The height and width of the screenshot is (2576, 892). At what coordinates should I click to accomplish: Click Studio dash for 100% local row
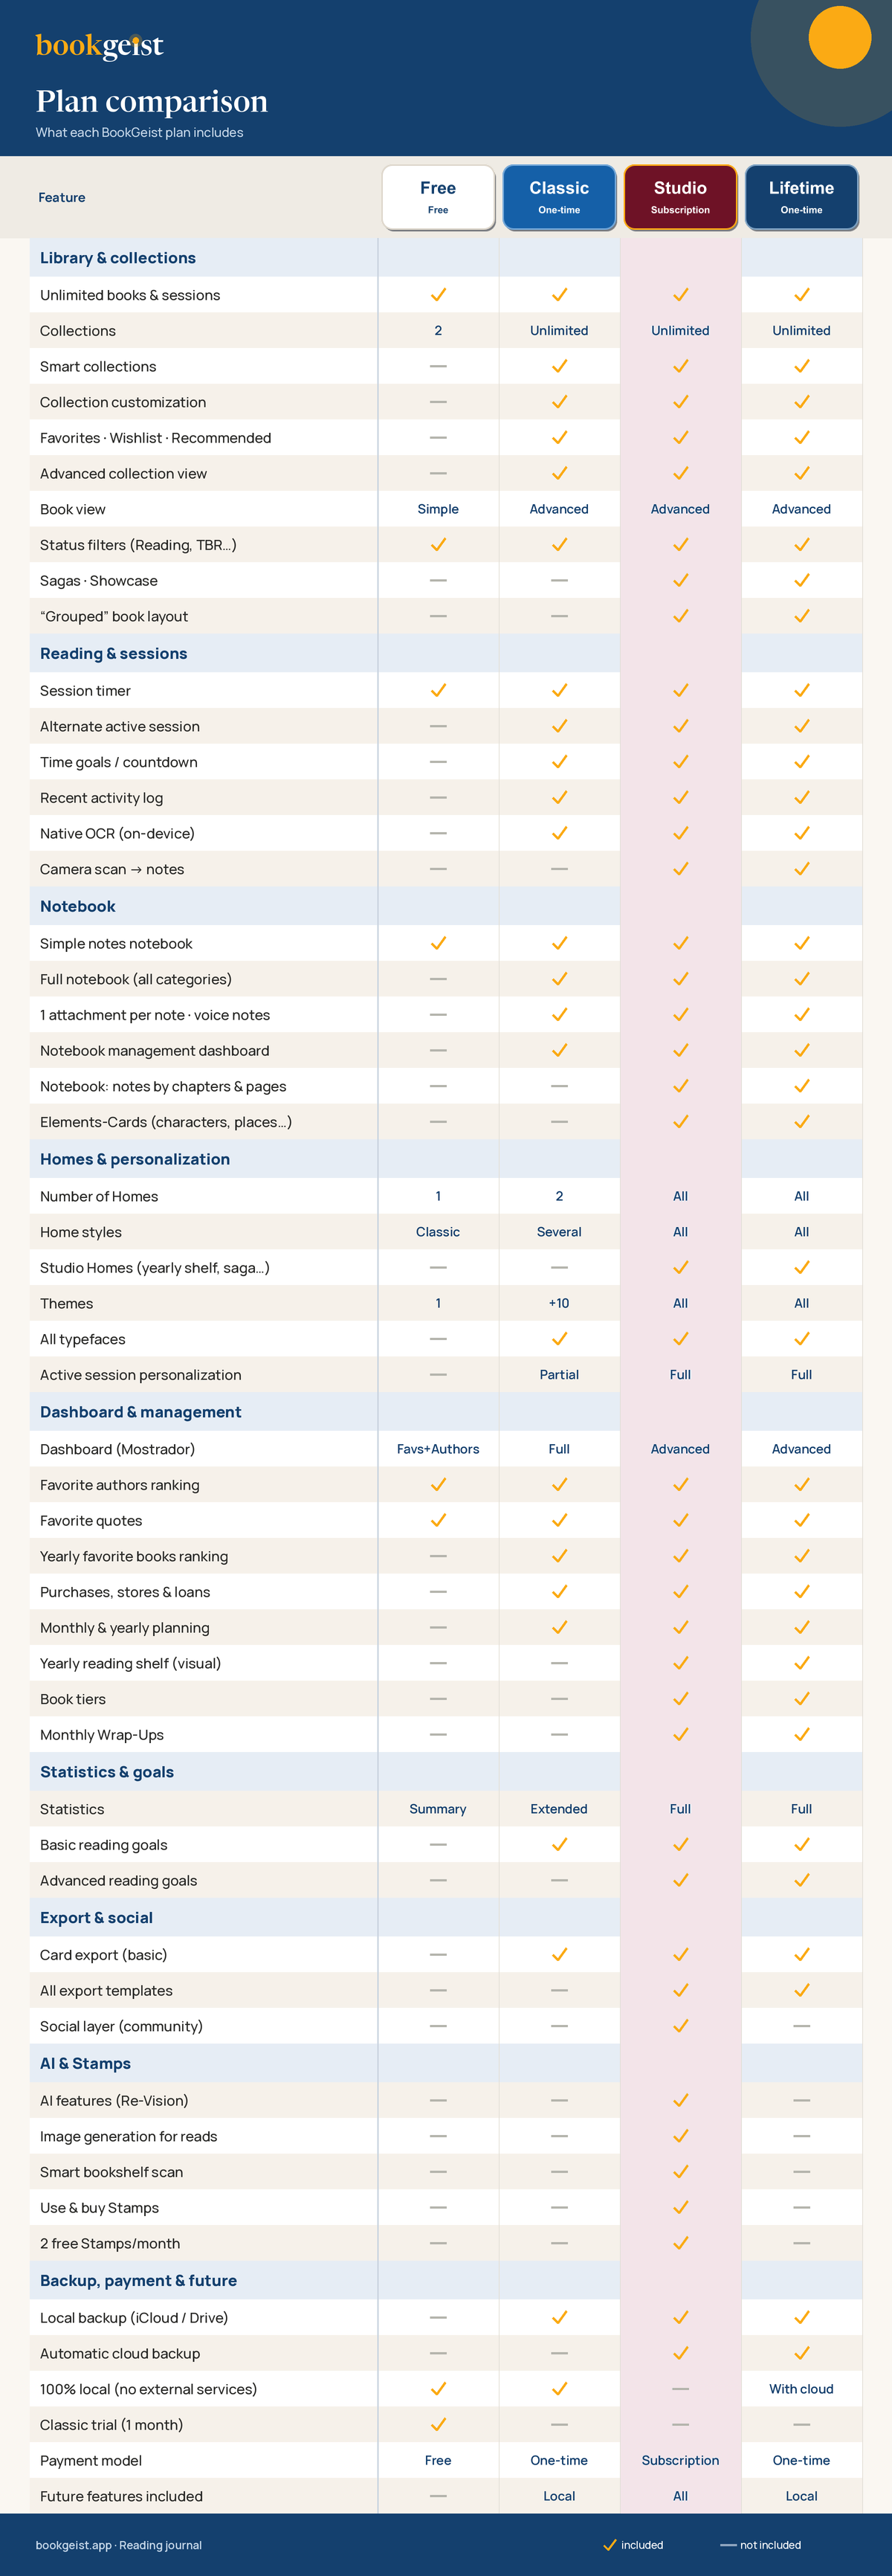click(x=680, y=2388)
